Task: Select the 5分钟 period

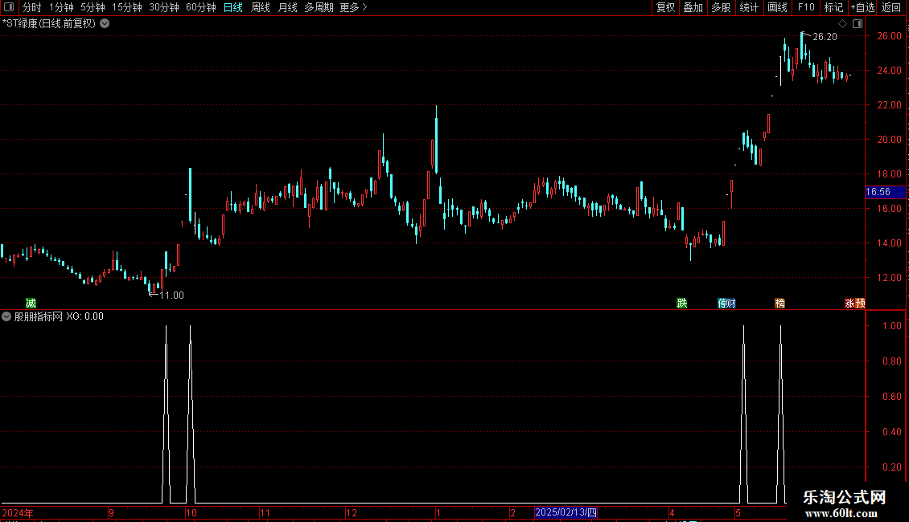Action: tap(93, 7)
